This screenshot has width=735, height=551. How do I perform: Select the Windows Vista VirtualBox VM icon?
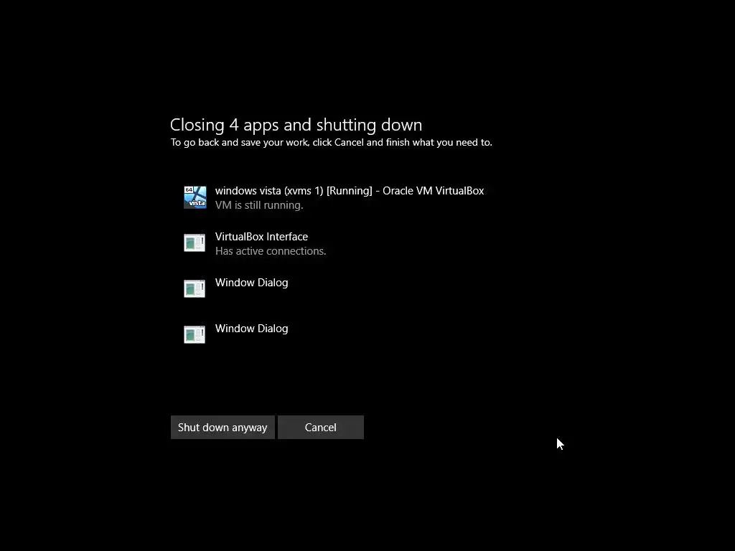click(195, 197)
